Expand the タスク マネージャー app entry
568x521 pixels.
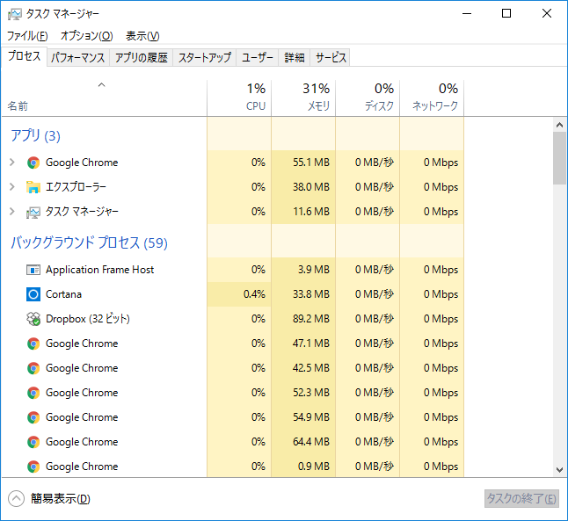[x=11, y=212]
